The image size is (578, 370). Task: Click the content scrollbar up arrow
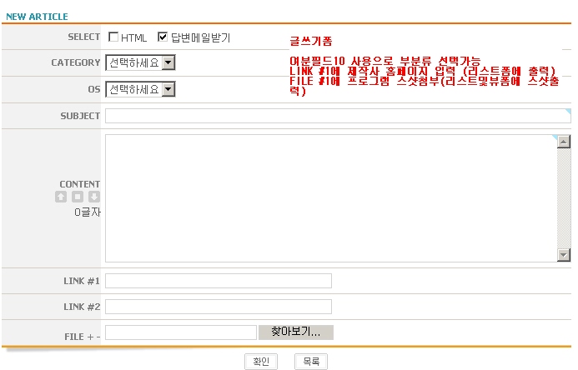[x=564, y=142]
